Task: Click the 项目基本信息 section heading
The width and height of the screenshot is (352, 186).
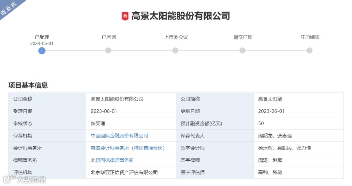Action: point(28,85)
